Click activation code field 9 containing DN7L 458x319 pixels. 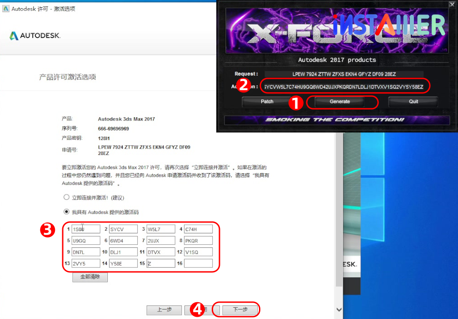click(x=86, y=251)
